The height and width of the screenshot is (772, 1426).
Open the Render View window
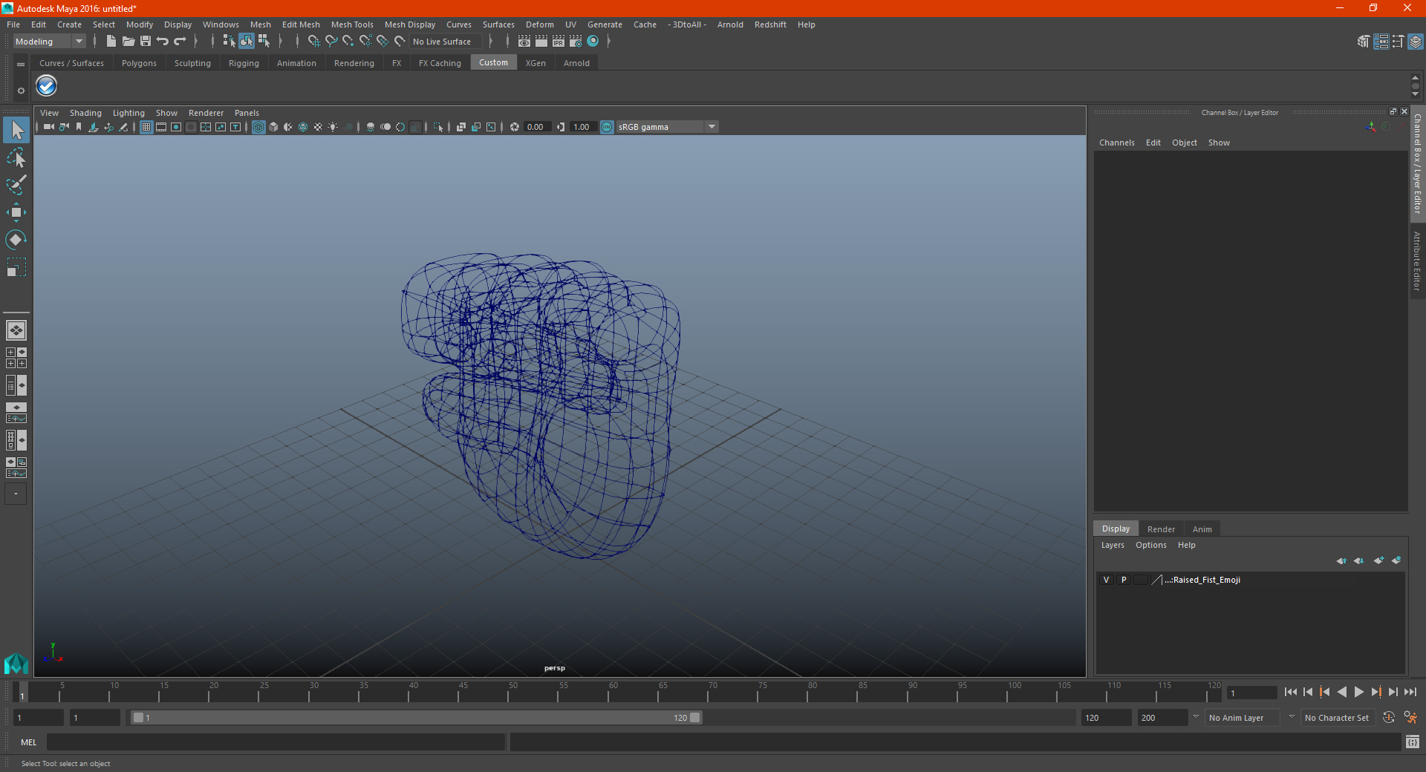(x=524, y=42)
